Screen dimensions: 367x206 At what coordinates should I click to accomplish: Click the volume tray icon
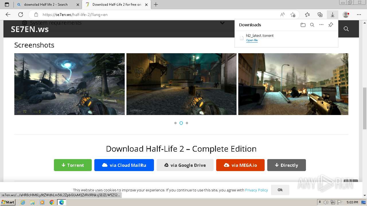pyautogui.click(x=326, y=202)
